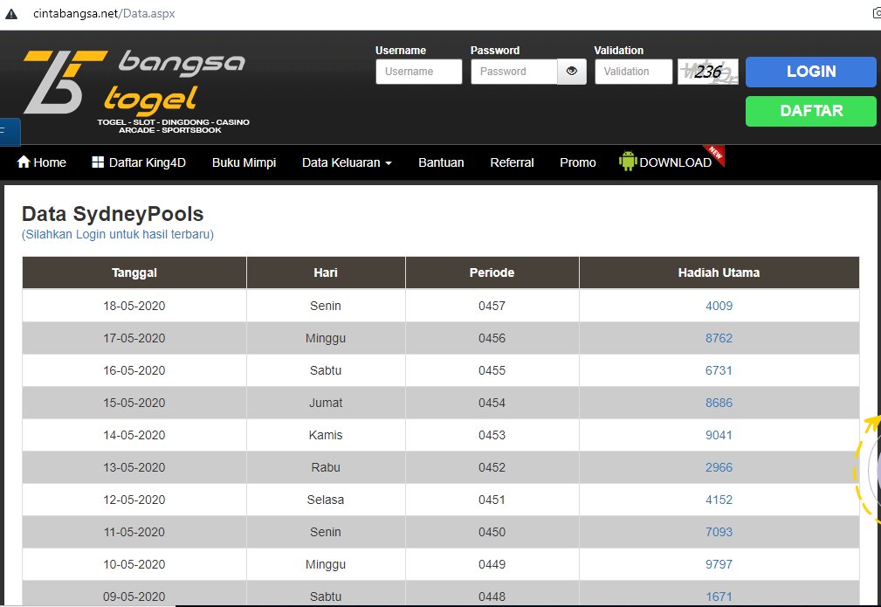
Task: Click the date cell 11-05-2020
Action: [134, 532]
